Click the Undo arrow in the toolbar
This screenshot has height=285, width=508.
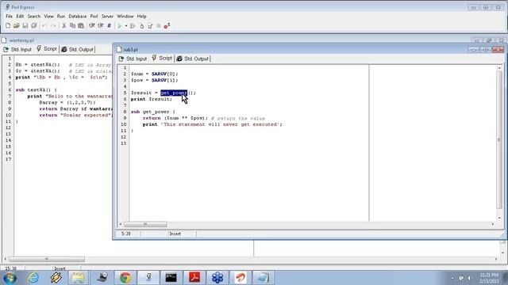[44, 25]
